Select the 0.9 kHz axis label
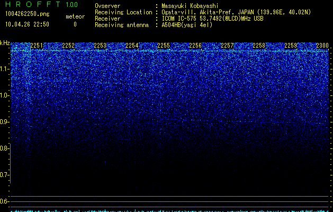Viewport: 333px width, 212px height. point(4,122)
